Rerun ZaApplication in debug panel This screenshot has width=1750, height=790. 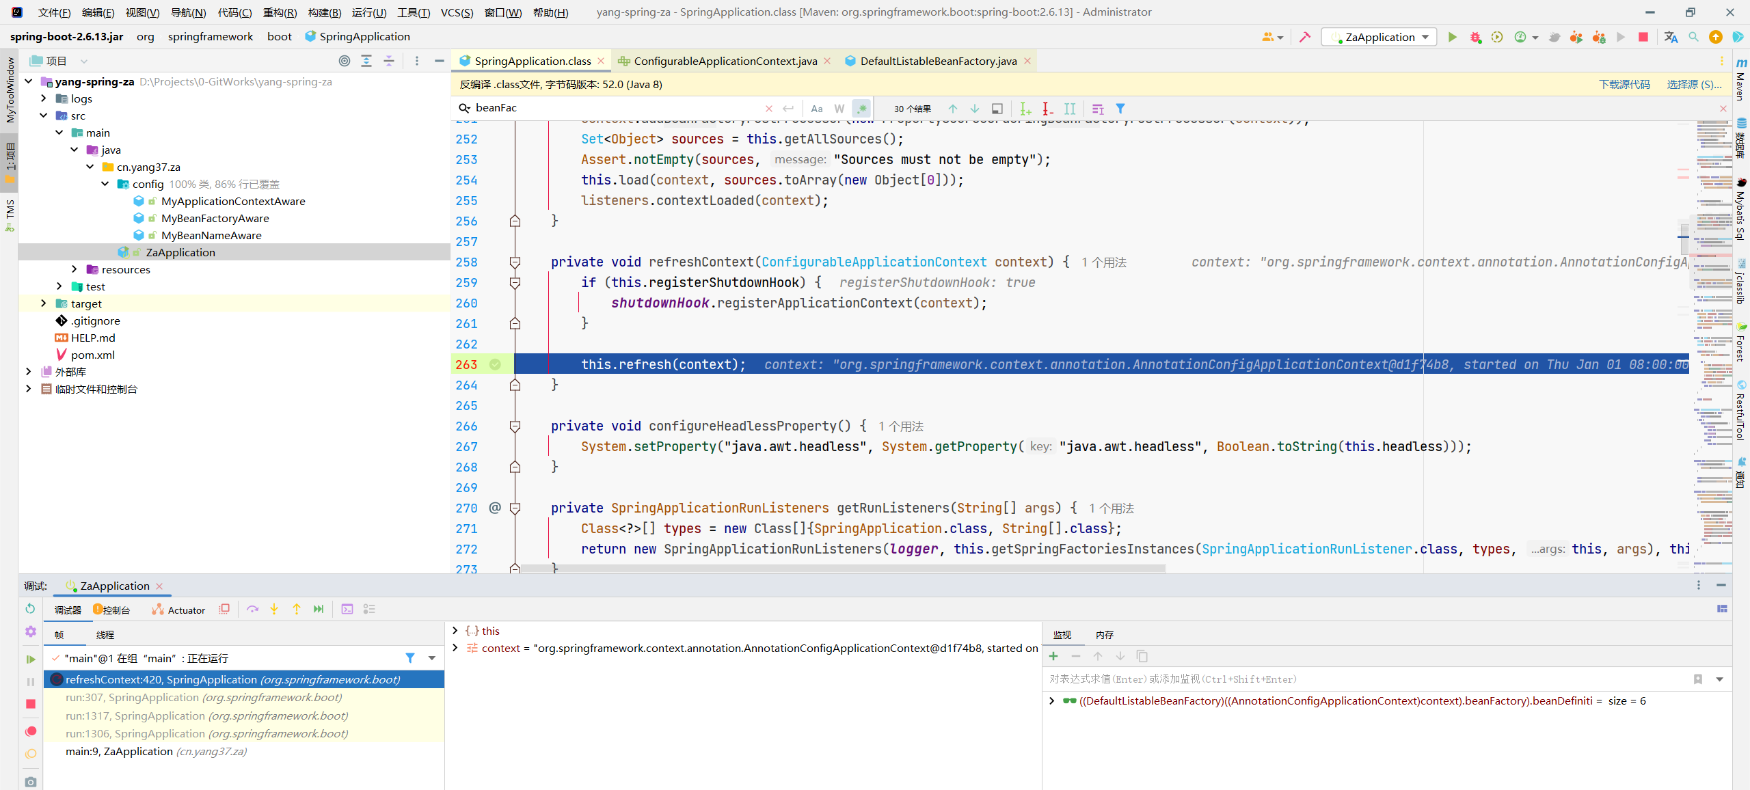tap(30, 609)
